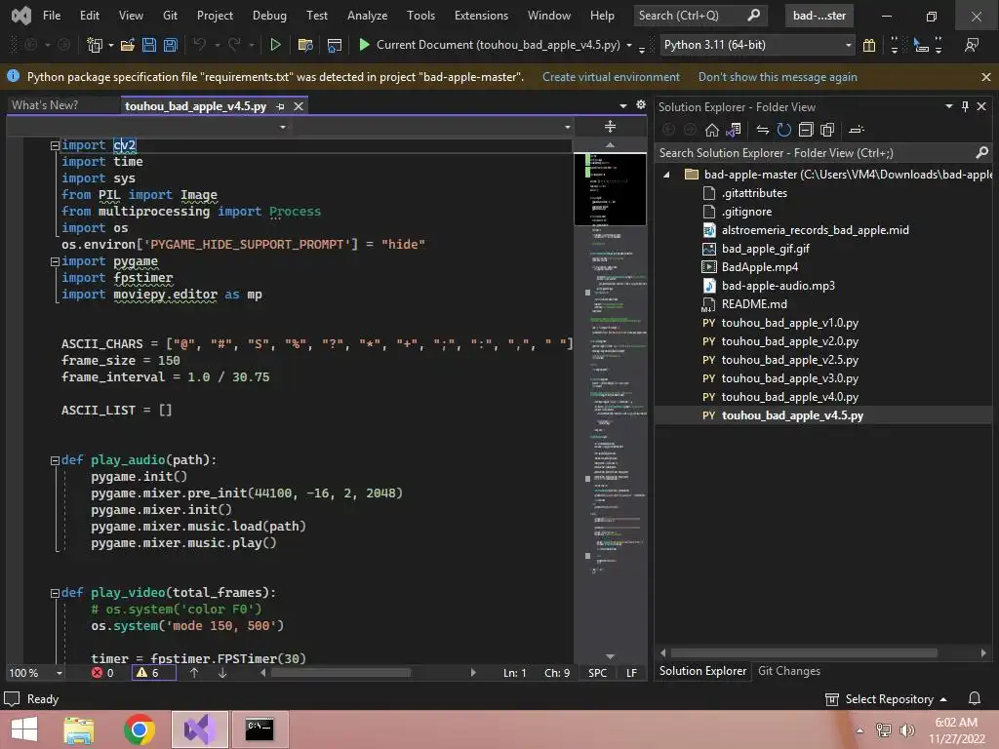Open the Analyze menu
Image resolution: width=999 pixels, height=749 pixels.
pyautogui.click(x=367, y=16)
